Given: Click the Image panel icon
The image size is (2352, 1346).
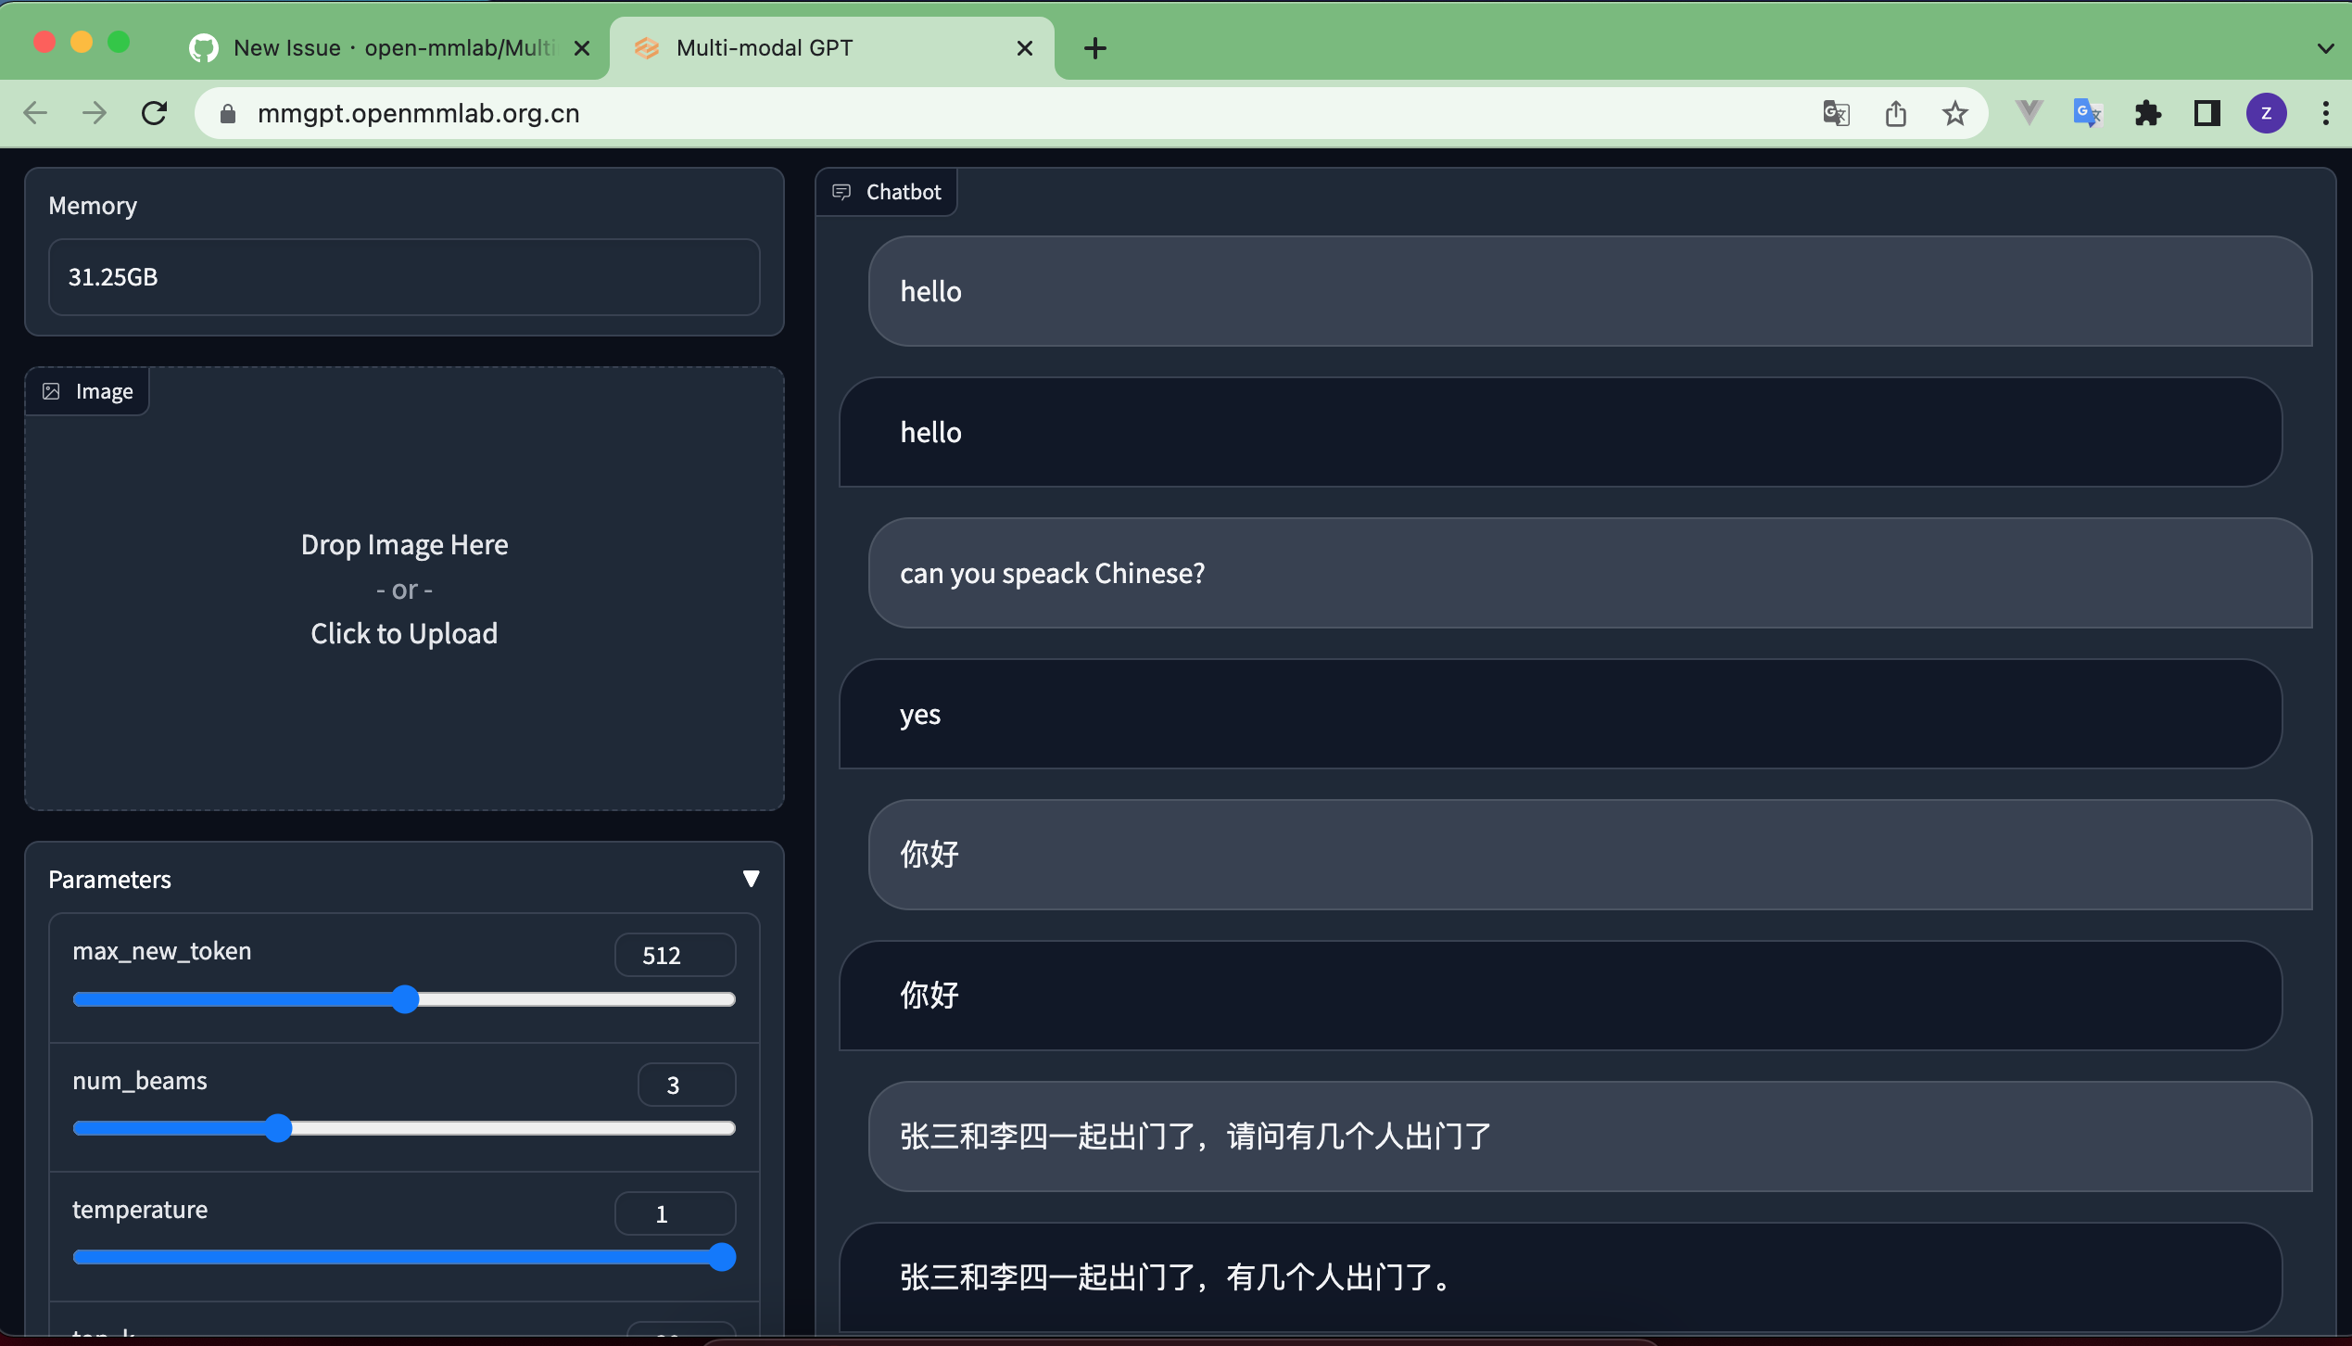Looking at the screenshot, I should [x=52, y=390].
